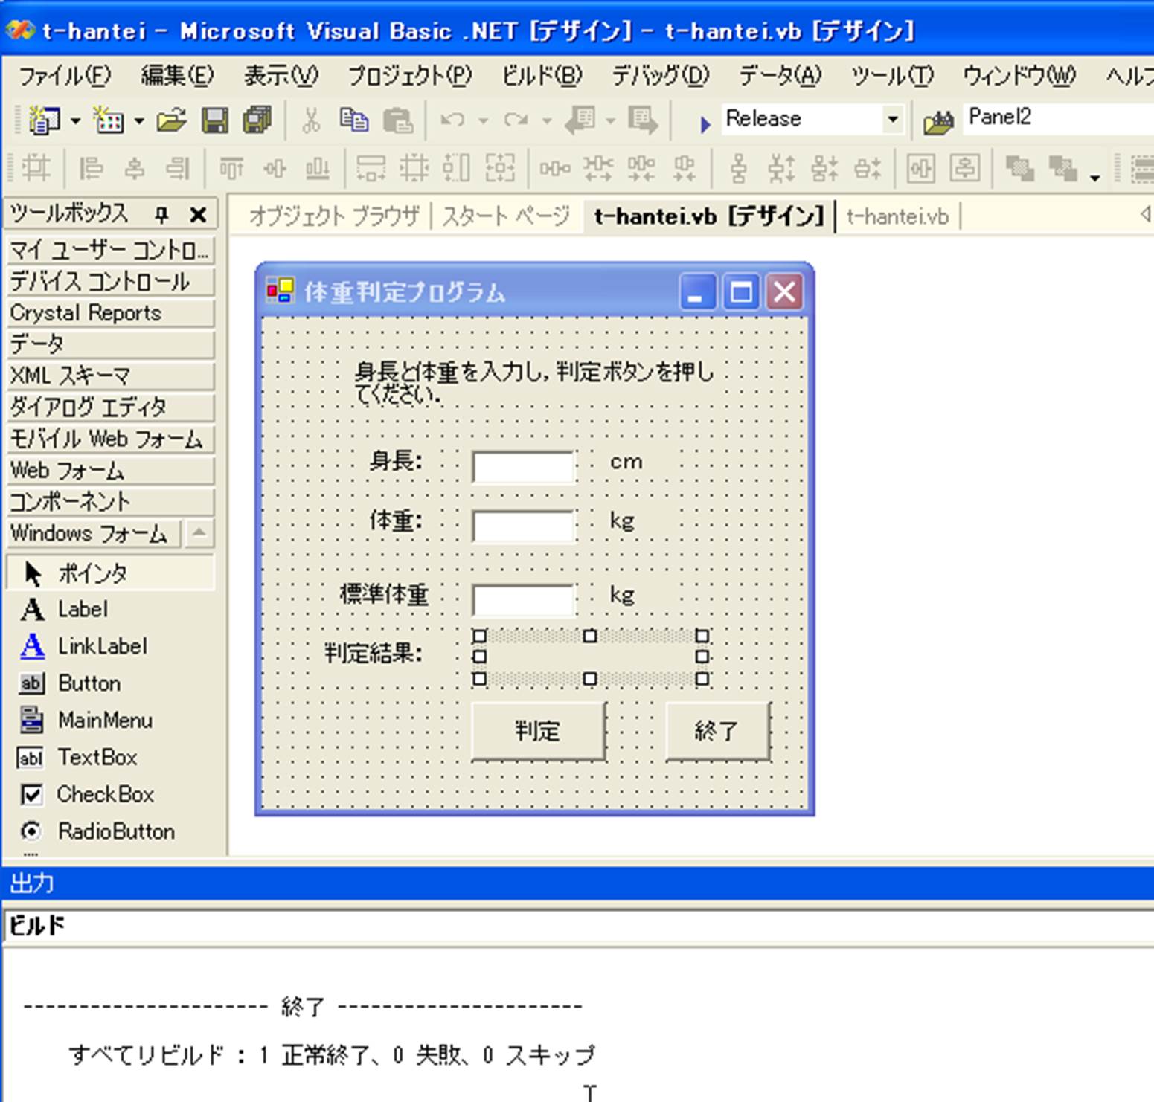This screenshot has height=1102, width=1154.
Task: Click the 身長 text input box
Action: click(524, 466)
